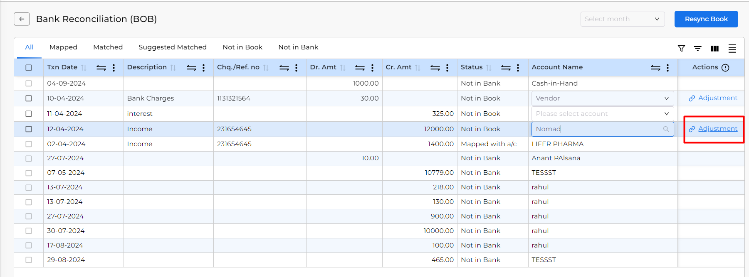This screenshot has width=749, height=277.
Task: Click the swap icon in Description header
Action: click(x=191, y=68)
